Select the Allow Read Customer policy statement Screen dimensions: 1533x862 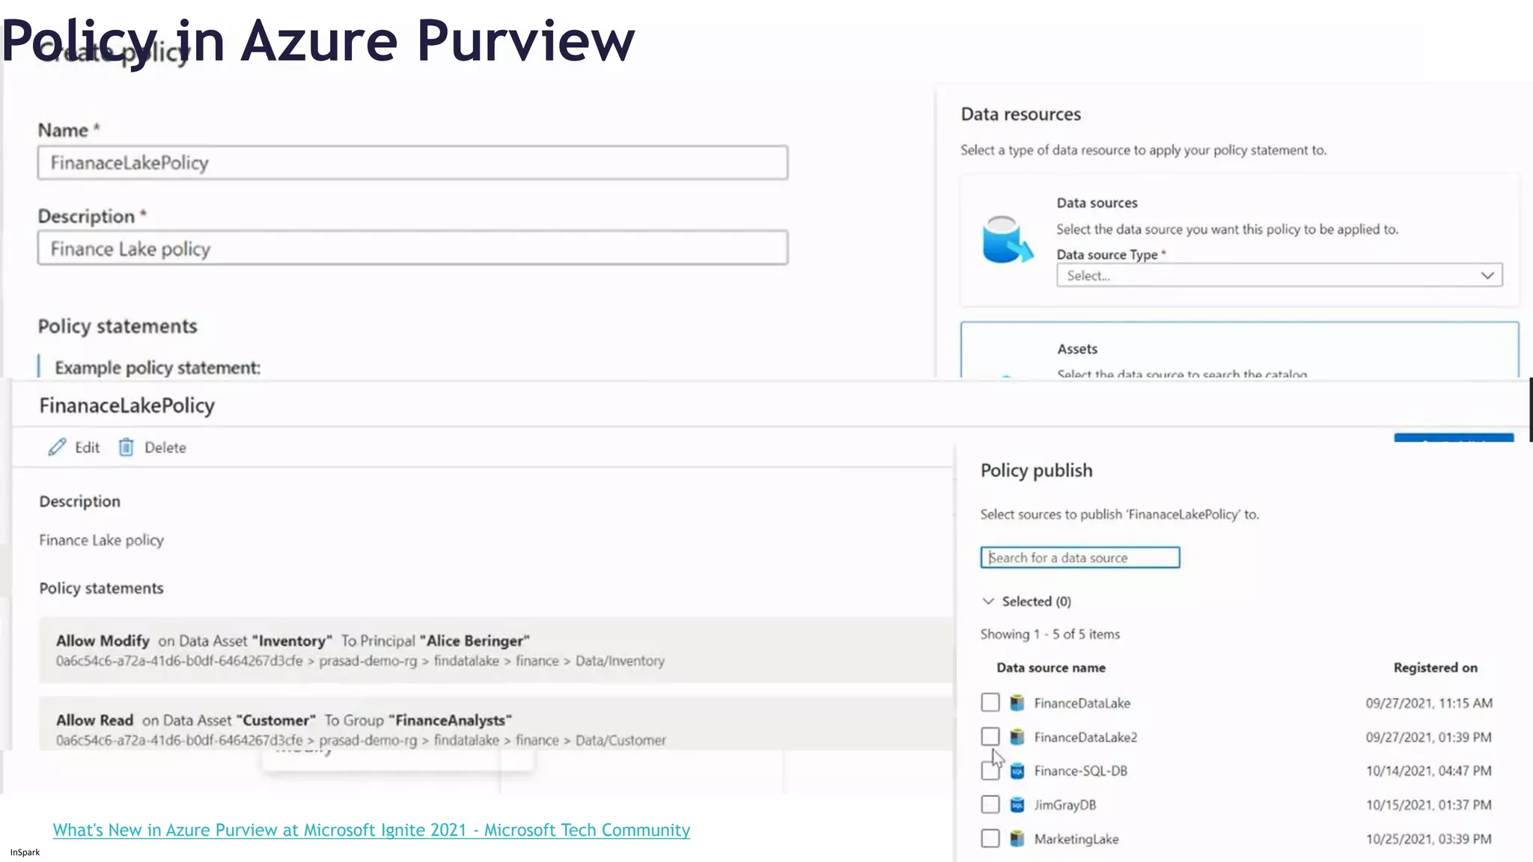coord(496,724)
